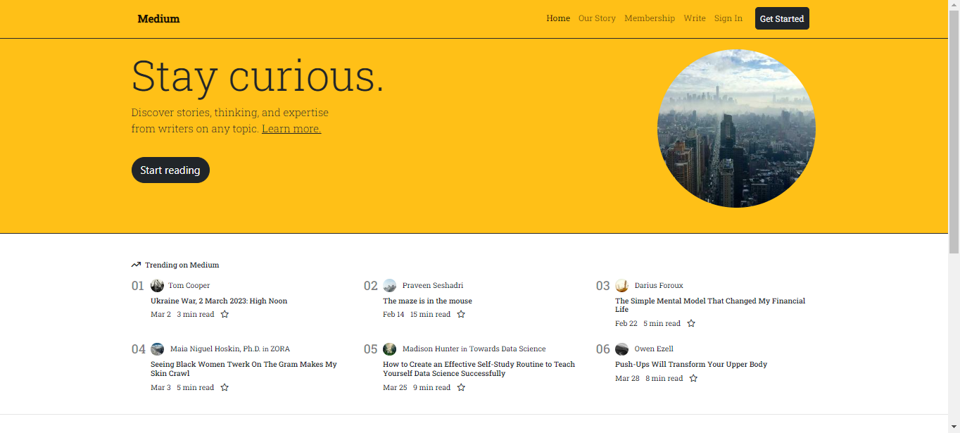Open Madison Hunter's avatar
Viewport: 960px width, 433px height.
pyautogui.click(x=389, y=349)
